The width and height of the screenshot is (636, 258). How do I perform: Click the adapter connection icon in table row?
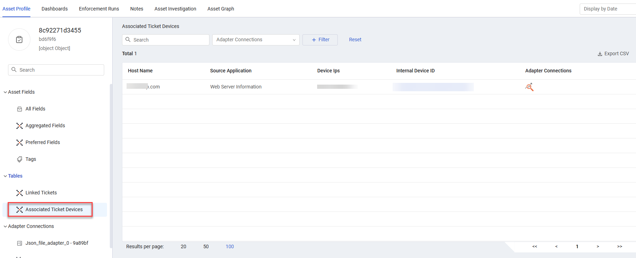(529, 87)
